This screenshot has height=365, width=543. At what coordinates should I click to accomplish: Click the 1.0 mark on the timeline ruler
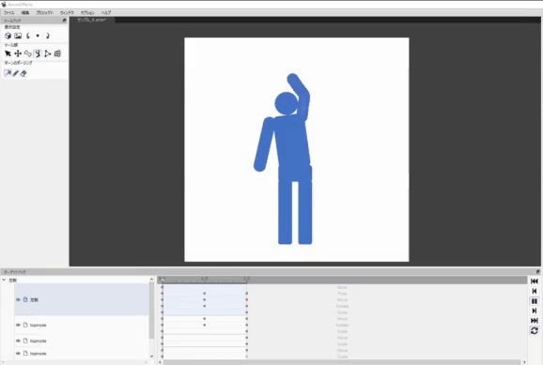pyautogui.click(x=204, y=279)
